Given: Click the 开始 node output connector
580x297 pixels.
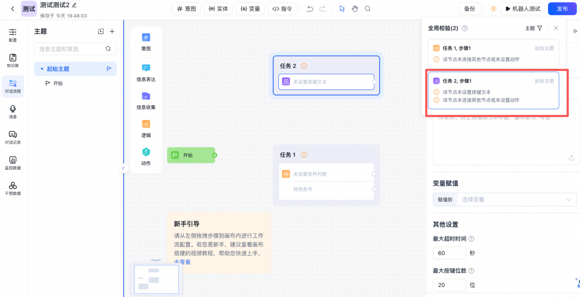Looking at the screenshot, I should tap(215, 155).
